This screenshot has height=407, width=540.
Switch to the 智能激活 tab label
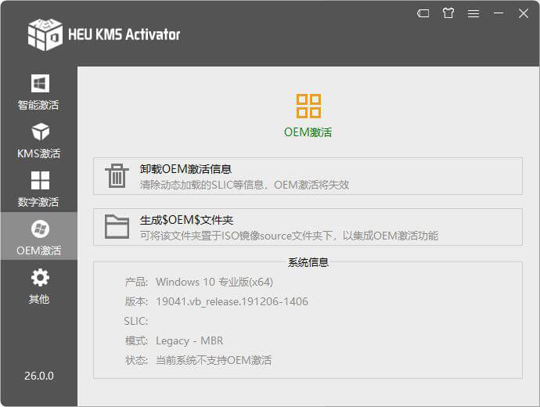[x=38, y=105]
